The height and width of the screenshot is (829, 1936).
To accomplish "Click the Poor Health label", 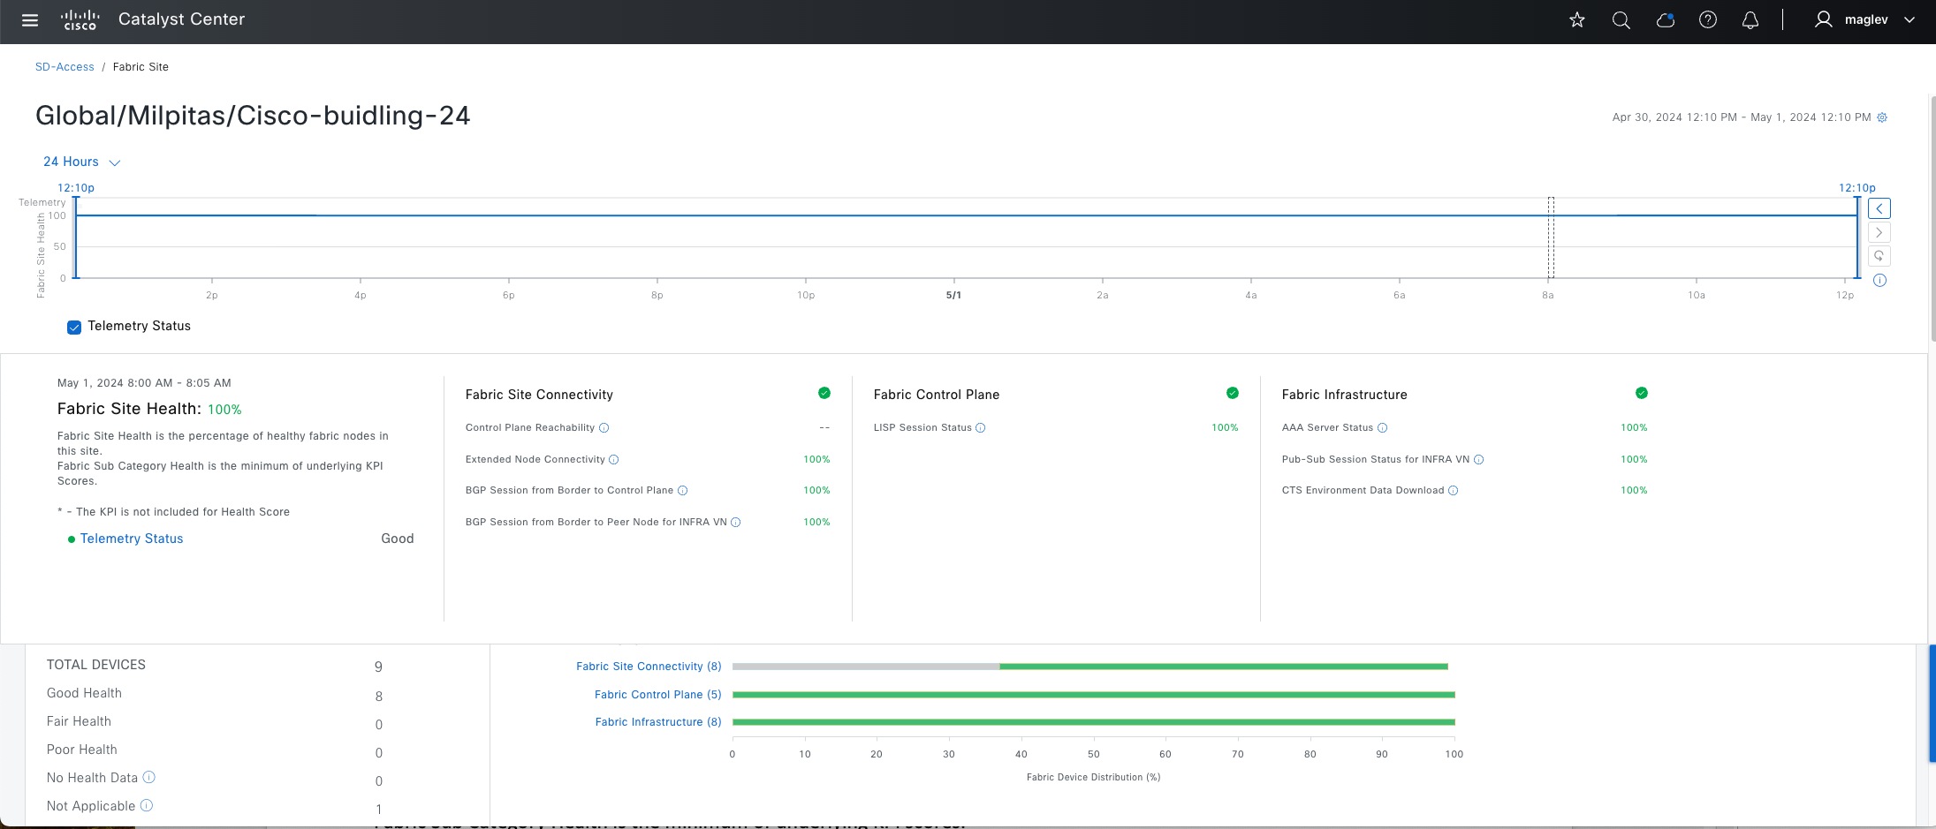I will (x=81, y=750).
